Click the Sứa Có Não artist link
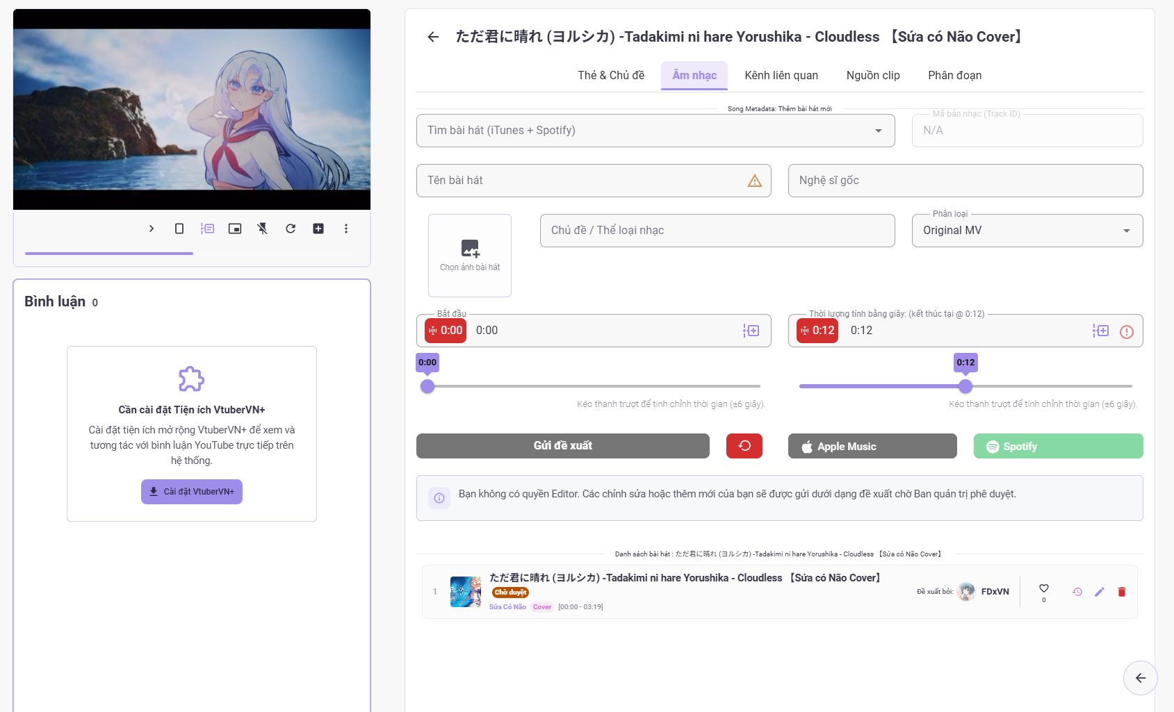Viewport: 1174px width, 712px height. pyautogui.click(x=507, y=607)
